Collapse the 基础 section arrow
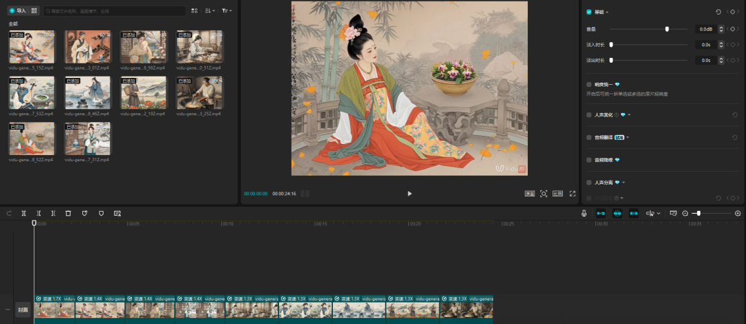746x324 pixels. click(606, 12)
